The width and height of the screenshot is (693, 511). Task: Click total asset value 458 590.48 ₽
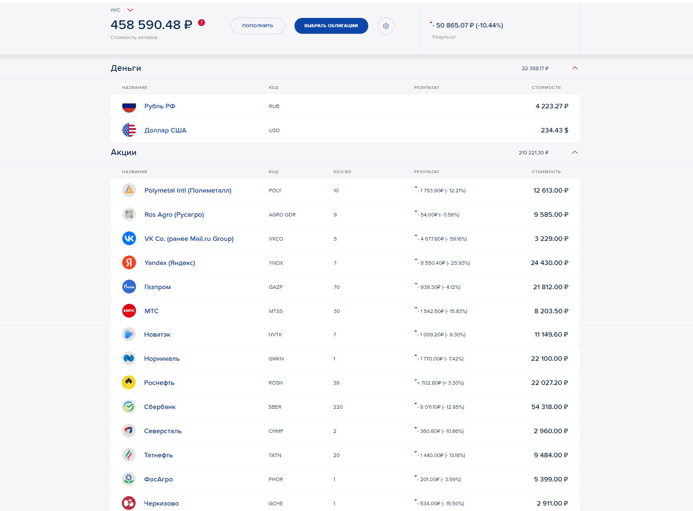click(151, 25)
